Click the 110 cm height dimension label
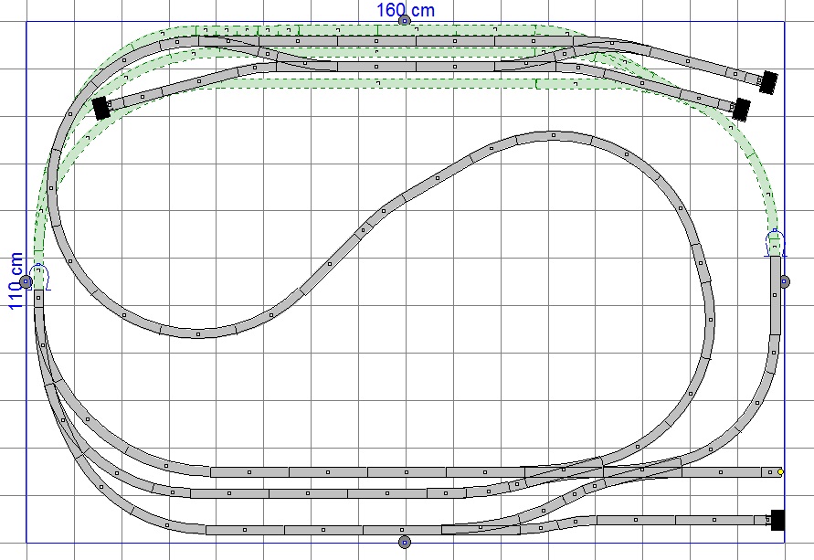Image resolution: width=814 pixels, height=560 pixels. click(16, 281)
